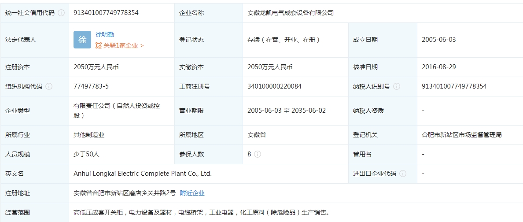This screenshot has width=523, height=222.
Task: Open the 附近企业 link
Action: coord(192,193)
